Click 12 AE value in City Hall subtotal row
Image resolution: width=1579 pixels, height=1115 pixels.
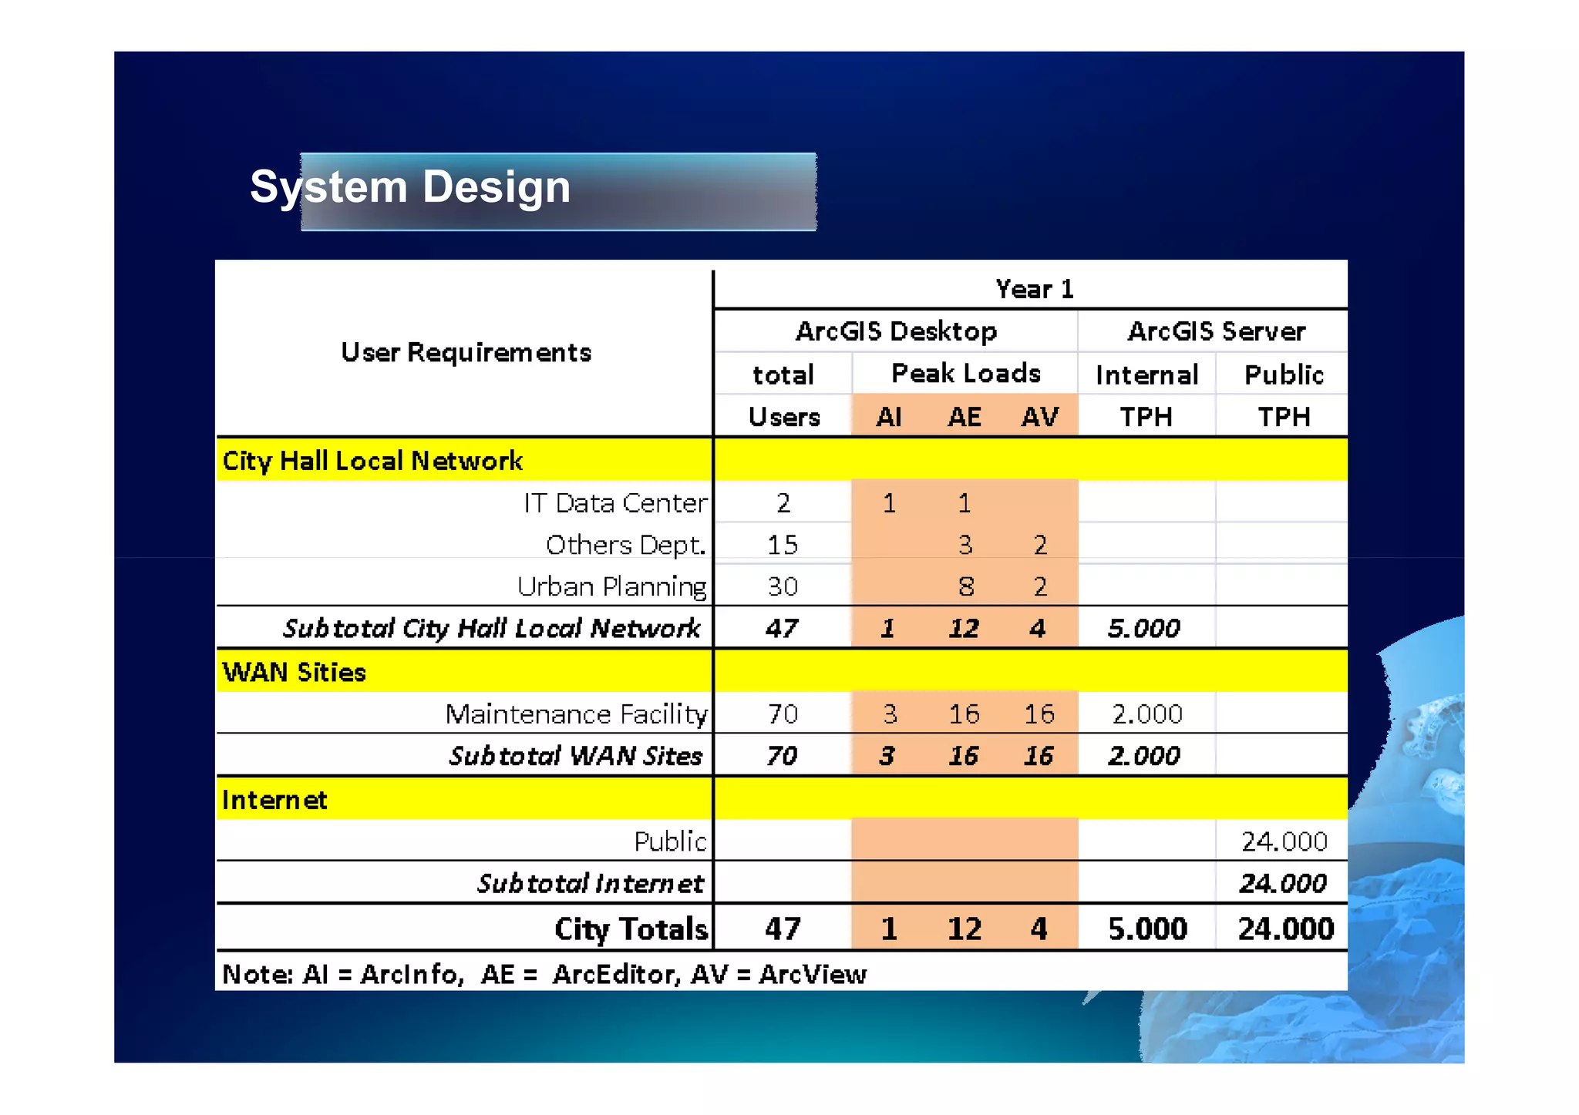(x=963, y=629)
